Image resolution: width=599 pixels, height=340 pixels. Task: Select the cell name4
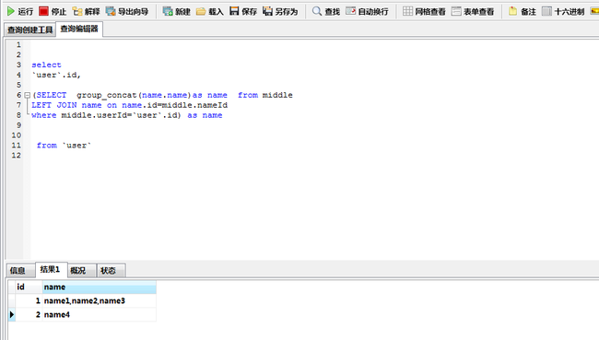[x=100, y=315]
